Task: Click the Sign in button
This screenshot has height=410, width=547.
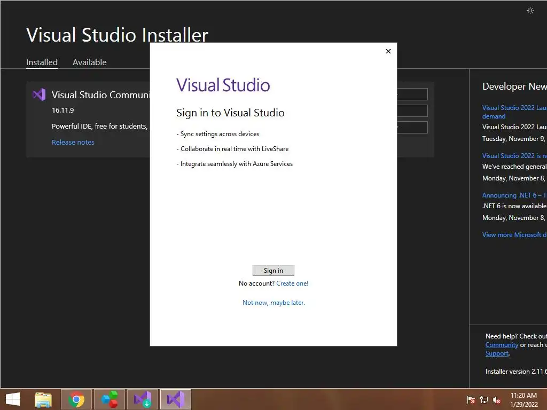Action: [273, 271]
